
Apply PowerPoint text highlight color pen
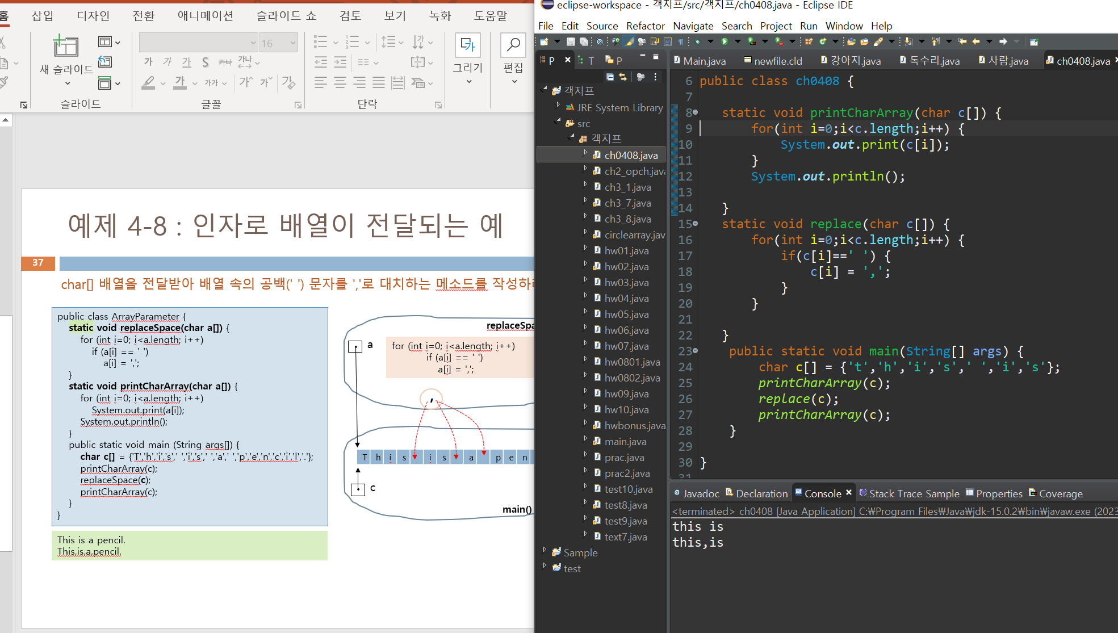pyautogui.click(x=148, y=83)
